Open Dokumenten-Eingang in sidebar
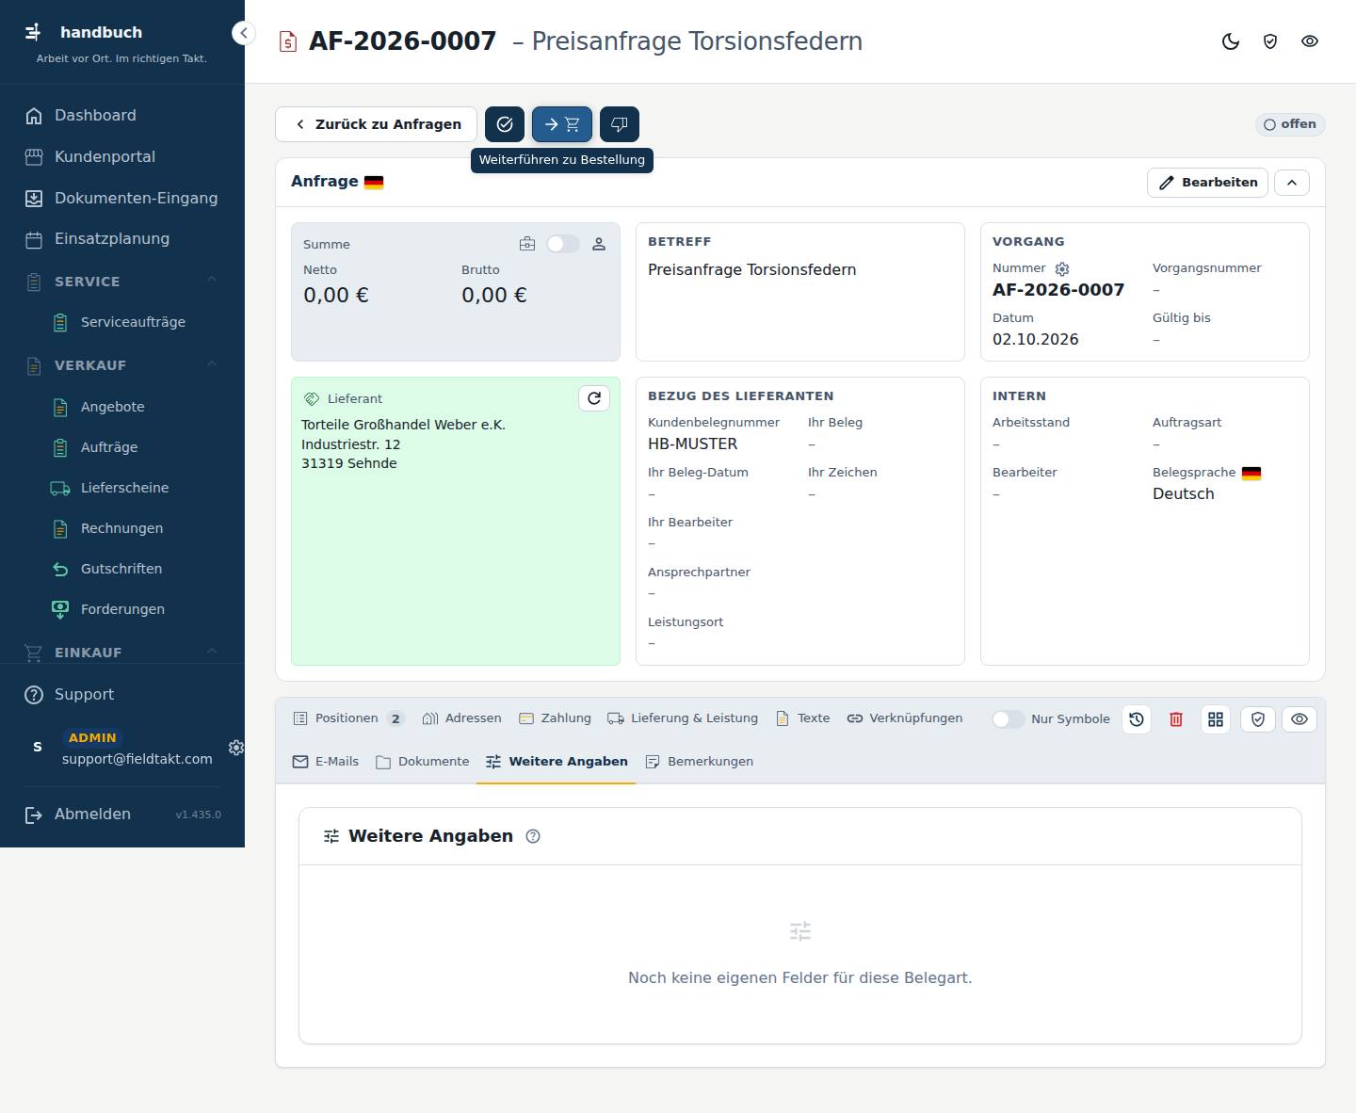Viewport: 1356px width, 1113px height. click(122, 198)
